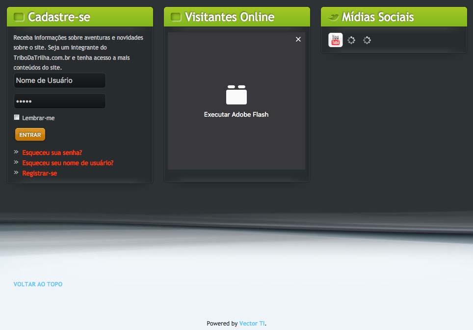The height and width of the screenshot is (330, 473).
Task: Enable the Lembrar-me checkbox
Action: point(17,118)
